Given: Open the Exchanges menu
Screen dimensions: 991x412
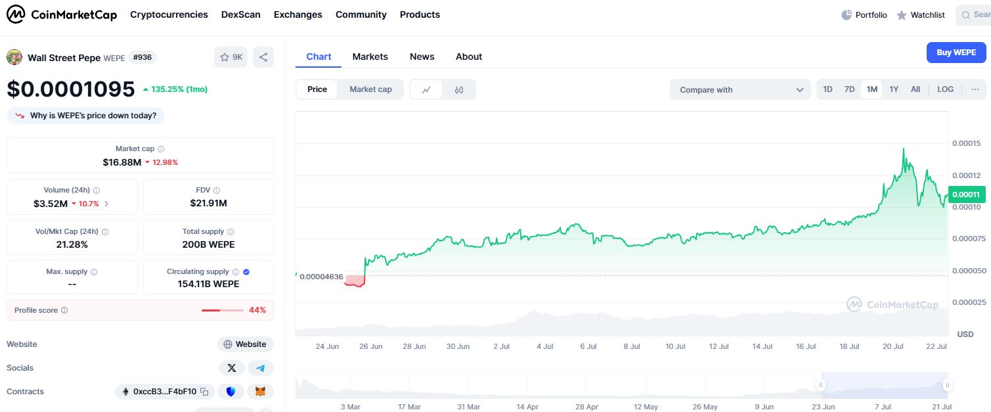Looking at the screenshot, I should (x=298, y=14).
